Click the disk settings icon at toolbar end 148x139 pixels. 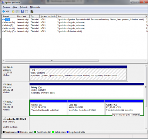click(32, 11)
